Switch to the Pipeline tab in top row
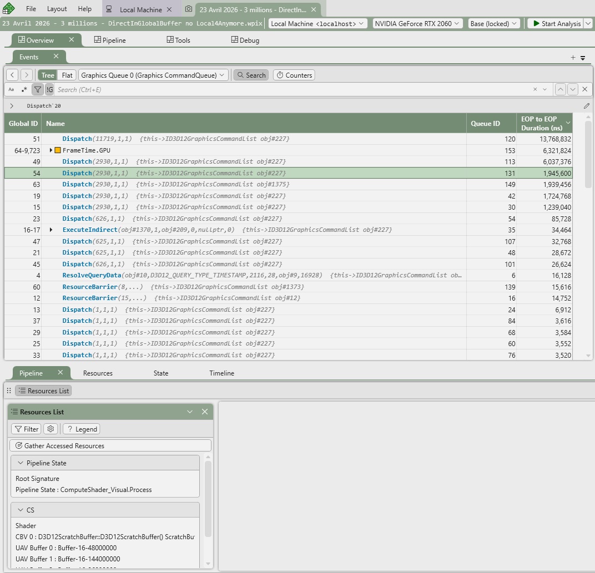595x573 pixels. coord(110,40)
